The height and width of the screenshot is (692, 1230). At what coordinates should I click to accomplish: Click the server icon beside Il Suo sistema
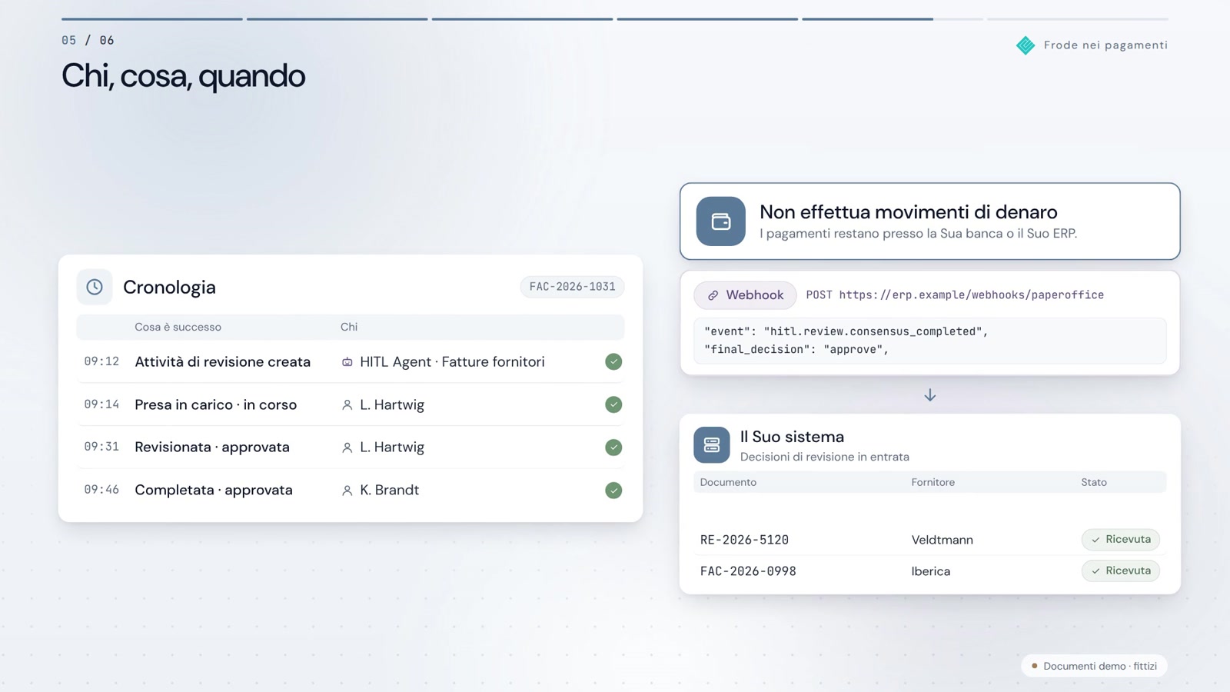(712, 445)
